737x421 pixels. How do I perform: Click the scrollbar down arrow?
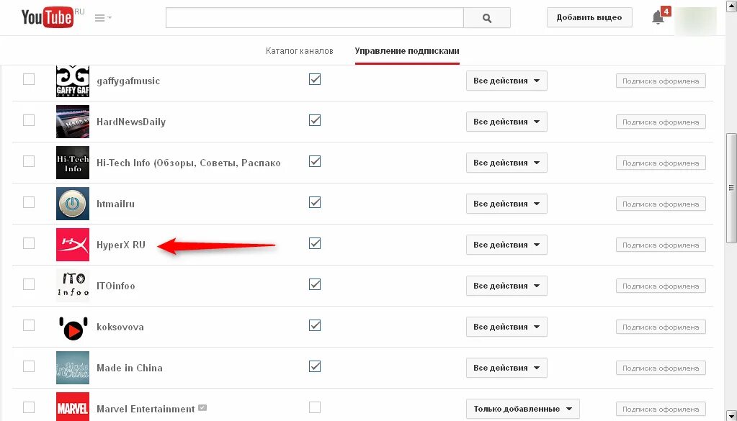(731, 415)
